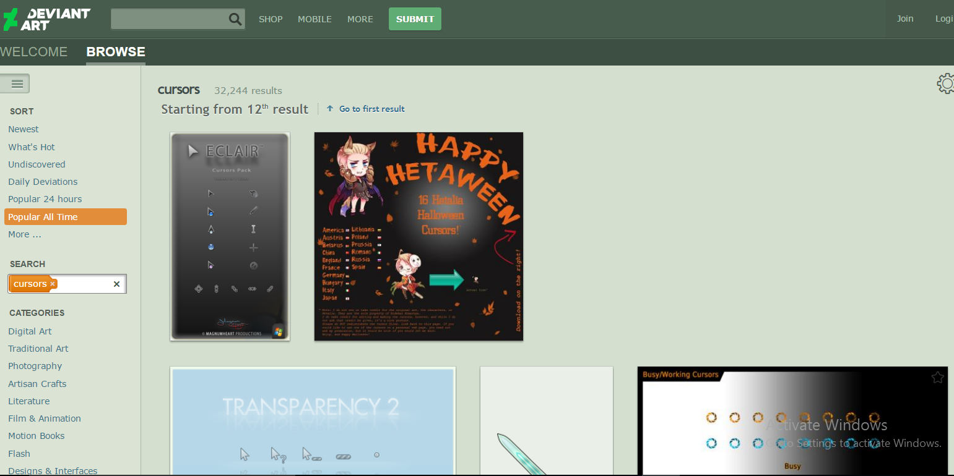Image resolution: width=954 pixels, height=476 pixels.
Task: Click the 32,244 results count
Action: [248, 91]
